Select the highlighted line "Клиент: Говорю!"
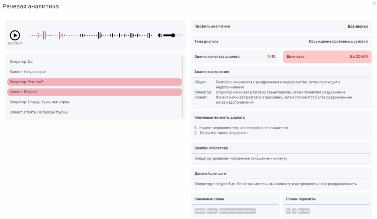377x219 pixels. [94, 92]
